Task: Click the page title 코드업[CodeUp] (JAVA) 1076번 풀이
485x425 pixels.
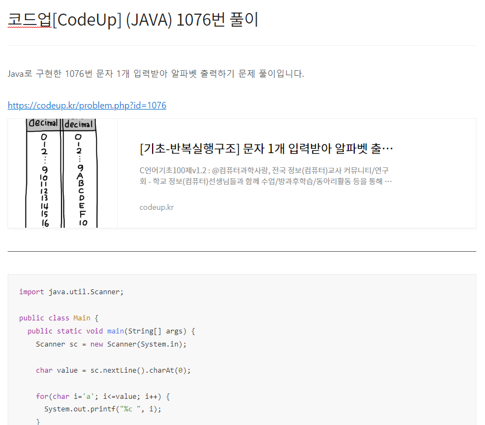Action: point(133,20)
